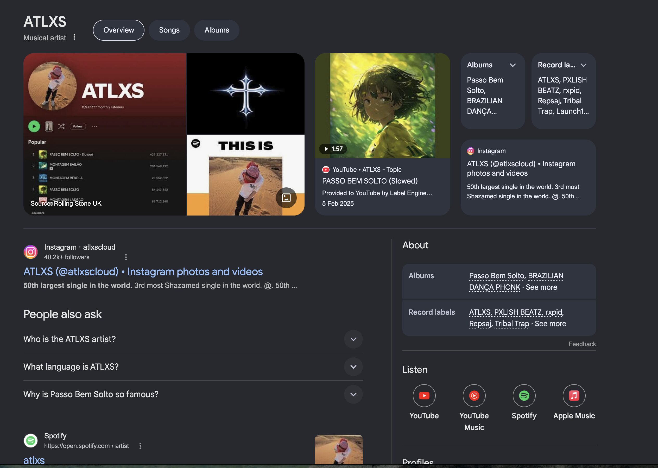The image size is (658, 468).
Task: Select the Overview tab
Action: tap(118, 30)
